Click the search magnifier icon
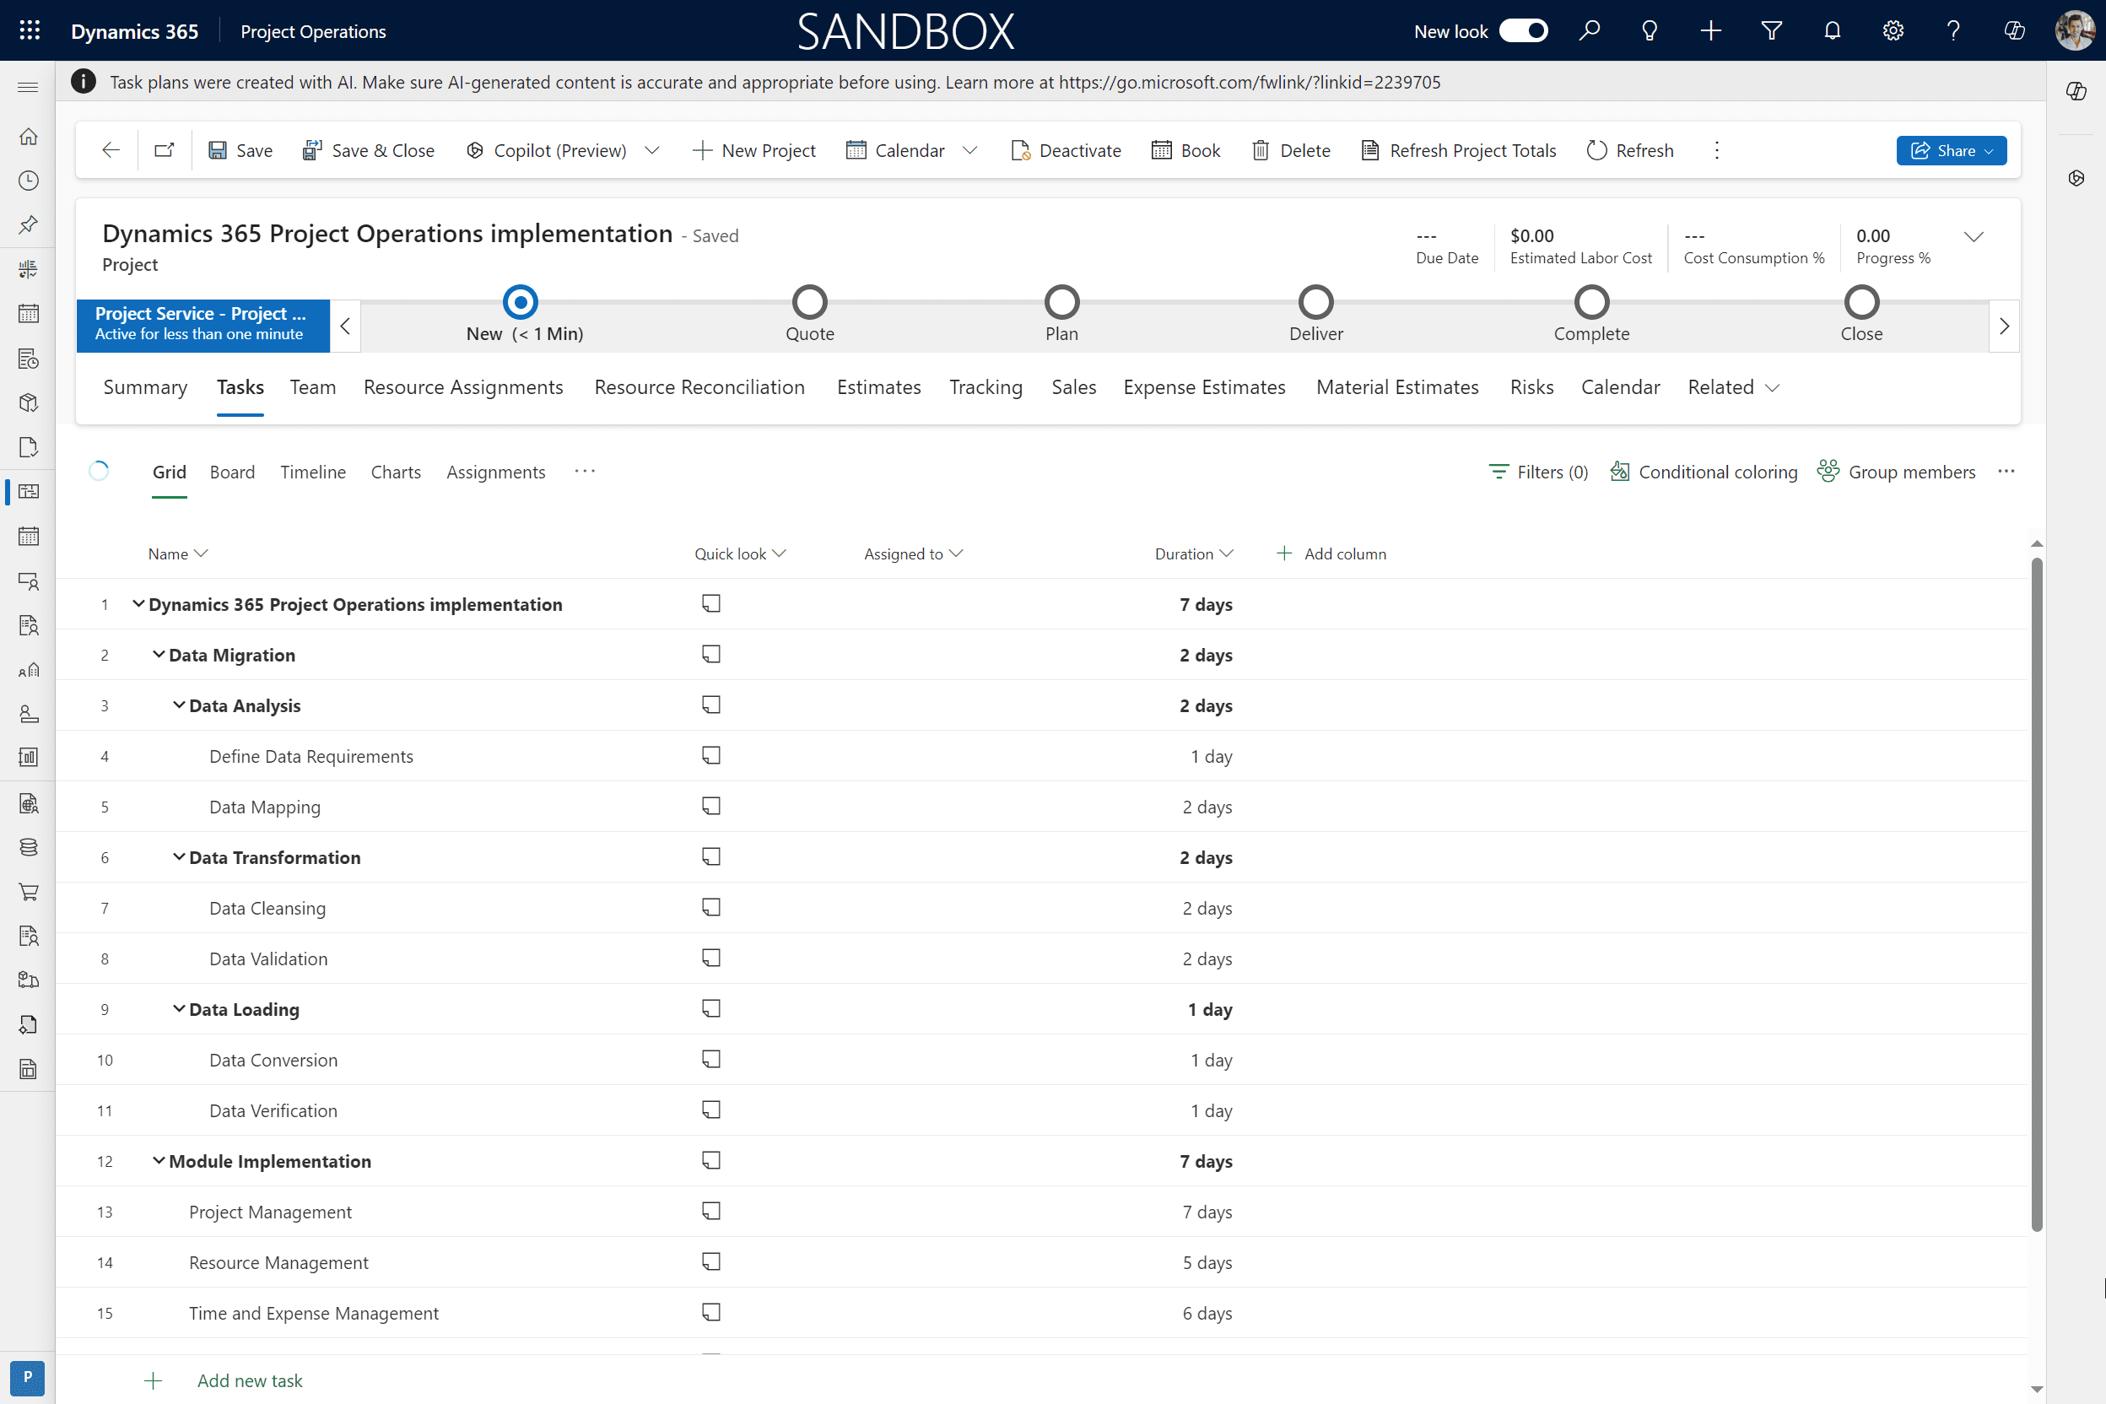The height and width of the screenshot is (1404, 2106). tap(1590, 31)
